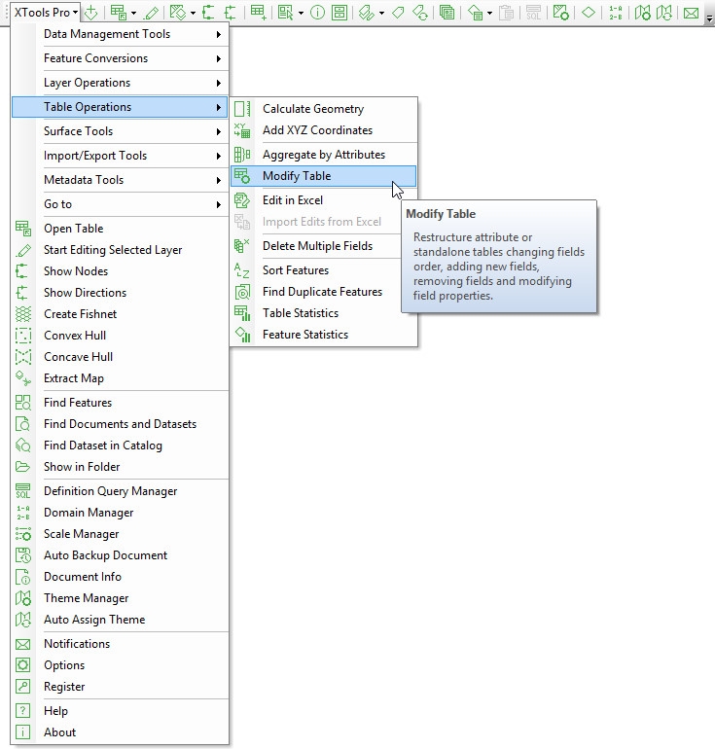Click the A-Z Sort Features icon
Viewport: 715px width, 749px height.
click(x=242, y=270)
